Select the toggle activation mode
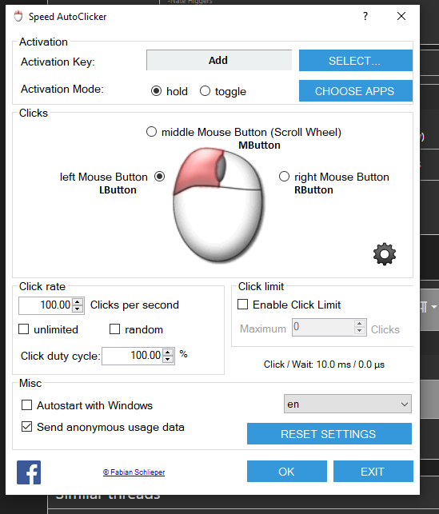The height and width of the screenshot is (514, 439). pos(205,91)
